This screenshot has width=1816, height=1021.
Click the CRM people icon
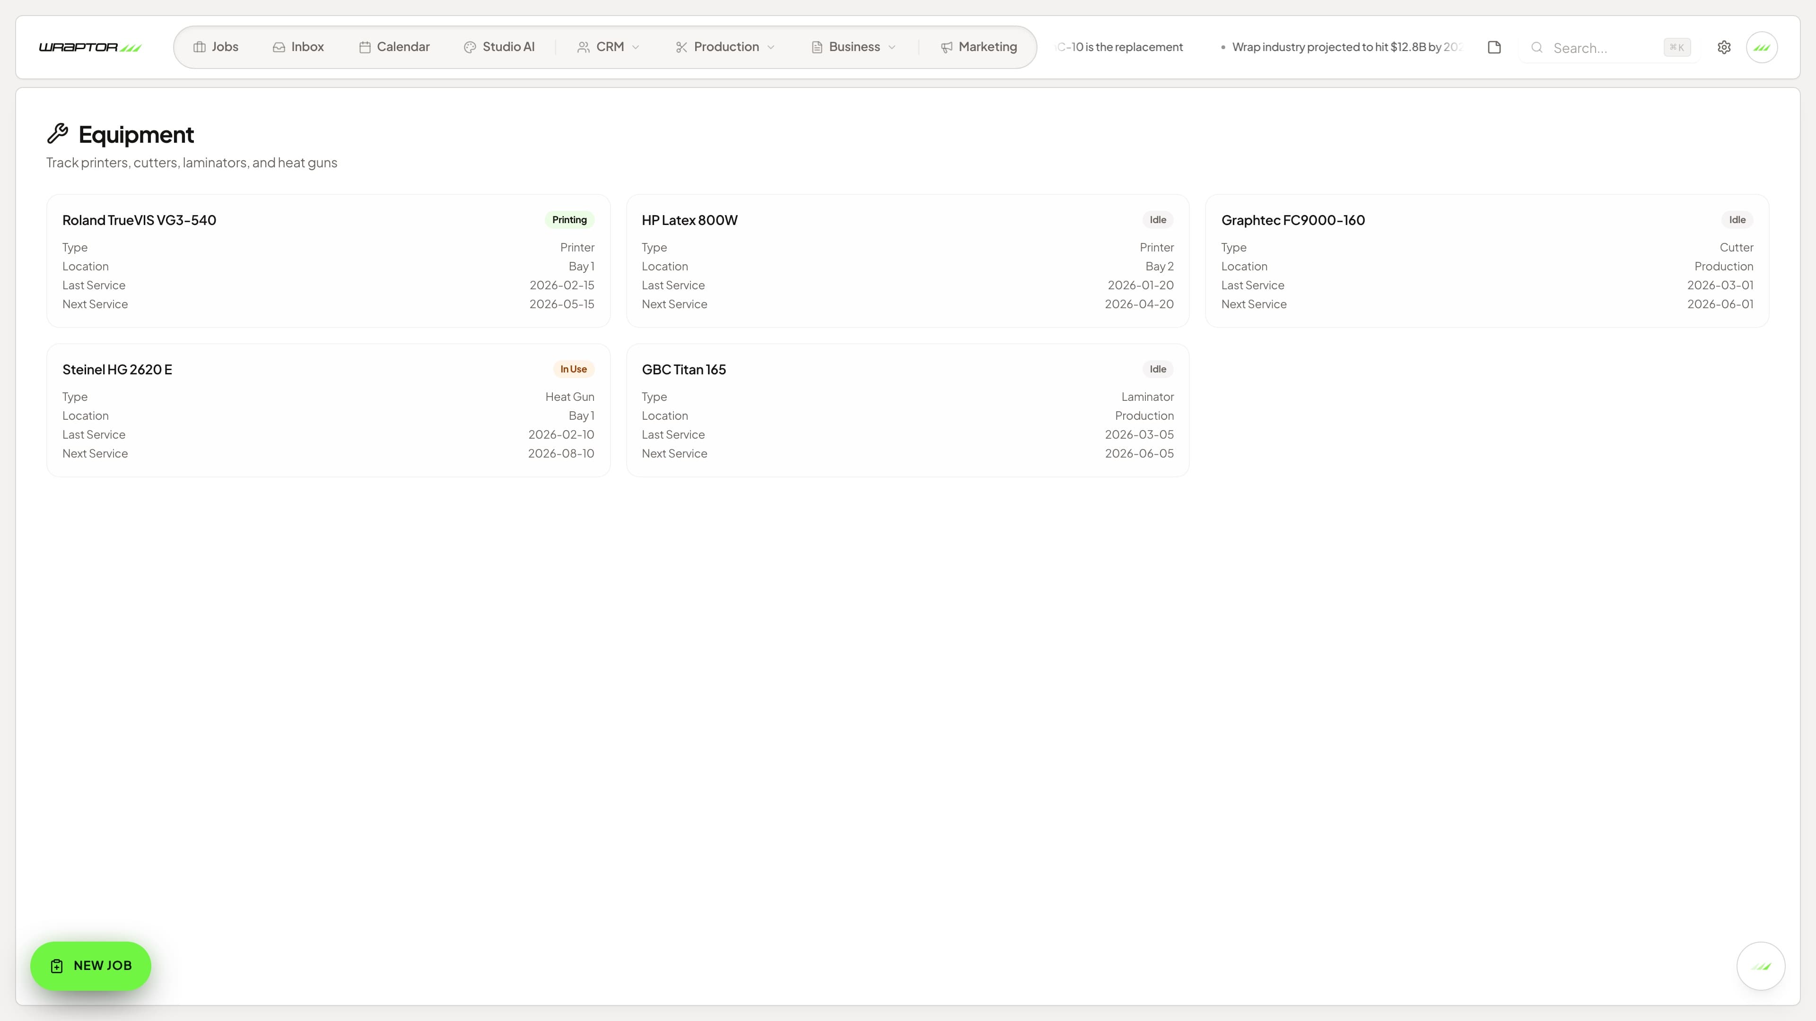click(x=584, y=47)
